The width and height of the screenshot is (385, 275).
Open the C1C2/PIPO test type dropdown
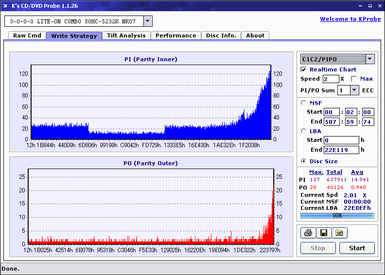tap(370, 59)
